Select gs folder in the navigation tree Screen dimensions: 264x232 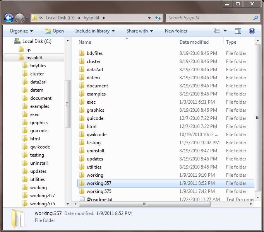point(29,49)
